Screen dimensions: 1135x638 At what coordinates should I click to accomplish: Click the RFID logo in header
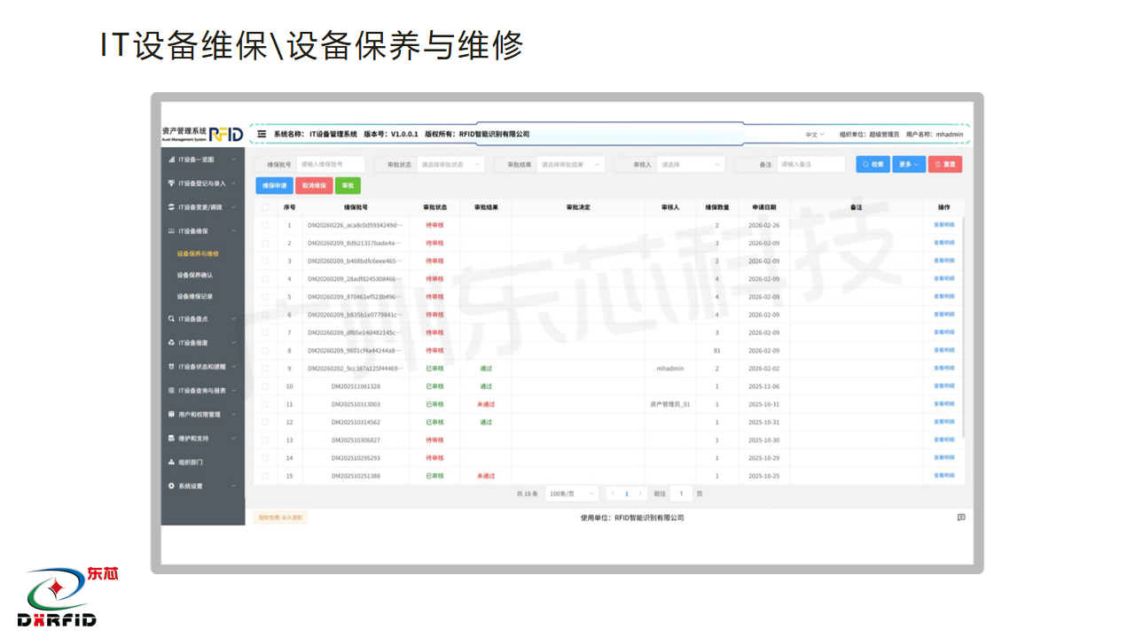(x=226, y=134)
